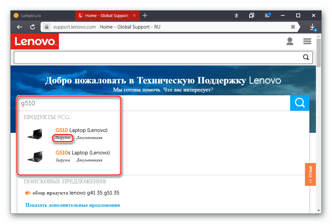This screenshot has width=332, height=224.
Task: Open G510 Laptop (Lenovo) result
Action: point(81,130)
